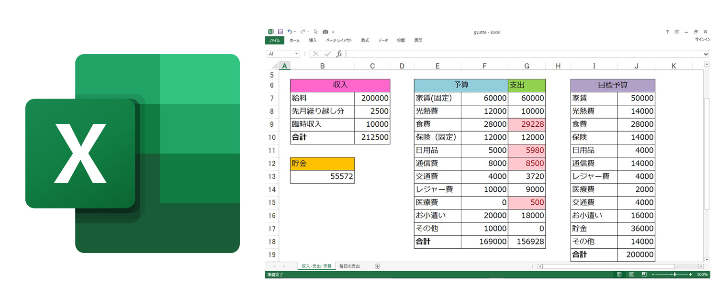Click the purple 目標予算 header cell
The width and height of the screenshot is (718, 287).
coord(613,85)
